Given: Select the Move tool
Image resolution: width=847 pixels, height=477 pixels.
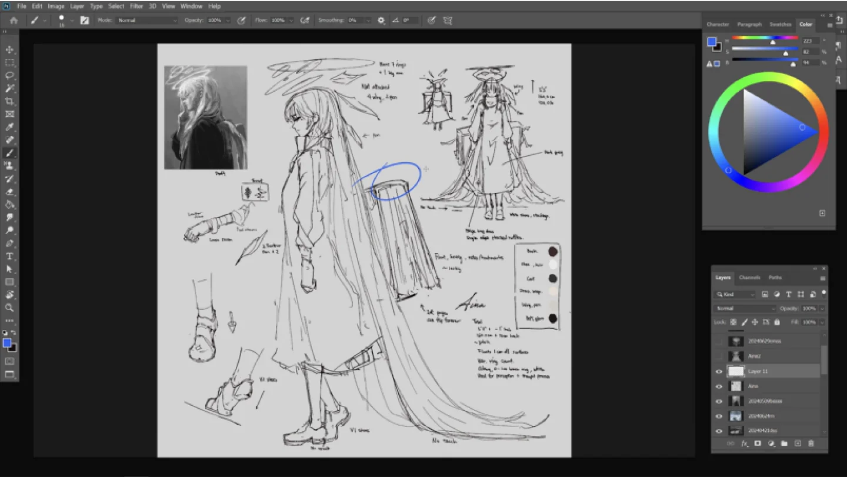Looking at the screenshot, I should [9, 49].
